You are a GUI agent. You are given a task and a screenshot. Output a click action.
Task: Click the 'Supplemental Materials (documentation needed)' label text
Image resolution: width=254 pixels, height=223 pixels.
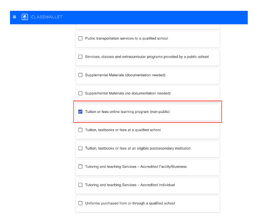125,75
